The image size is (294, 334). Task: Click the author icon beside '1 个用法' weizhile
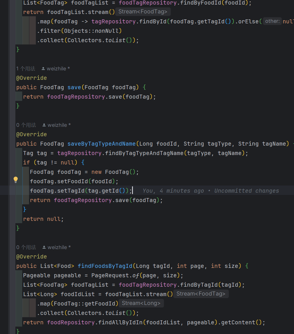[x=43, y=69]
